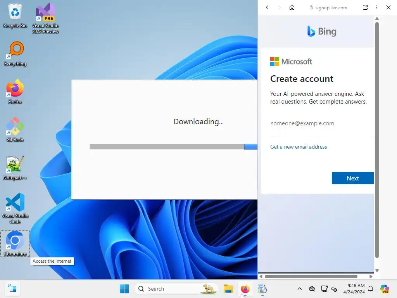The height and width of the screenshot is (298, 397).
Task: Click the cloud sync off tray icon
Action: [312, 289]
